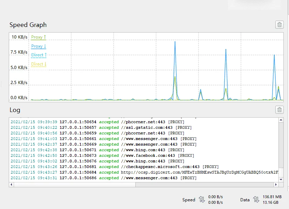
Task: Click the Speed label in status bar
Action: pyautogui.click(x=189, y=200)
